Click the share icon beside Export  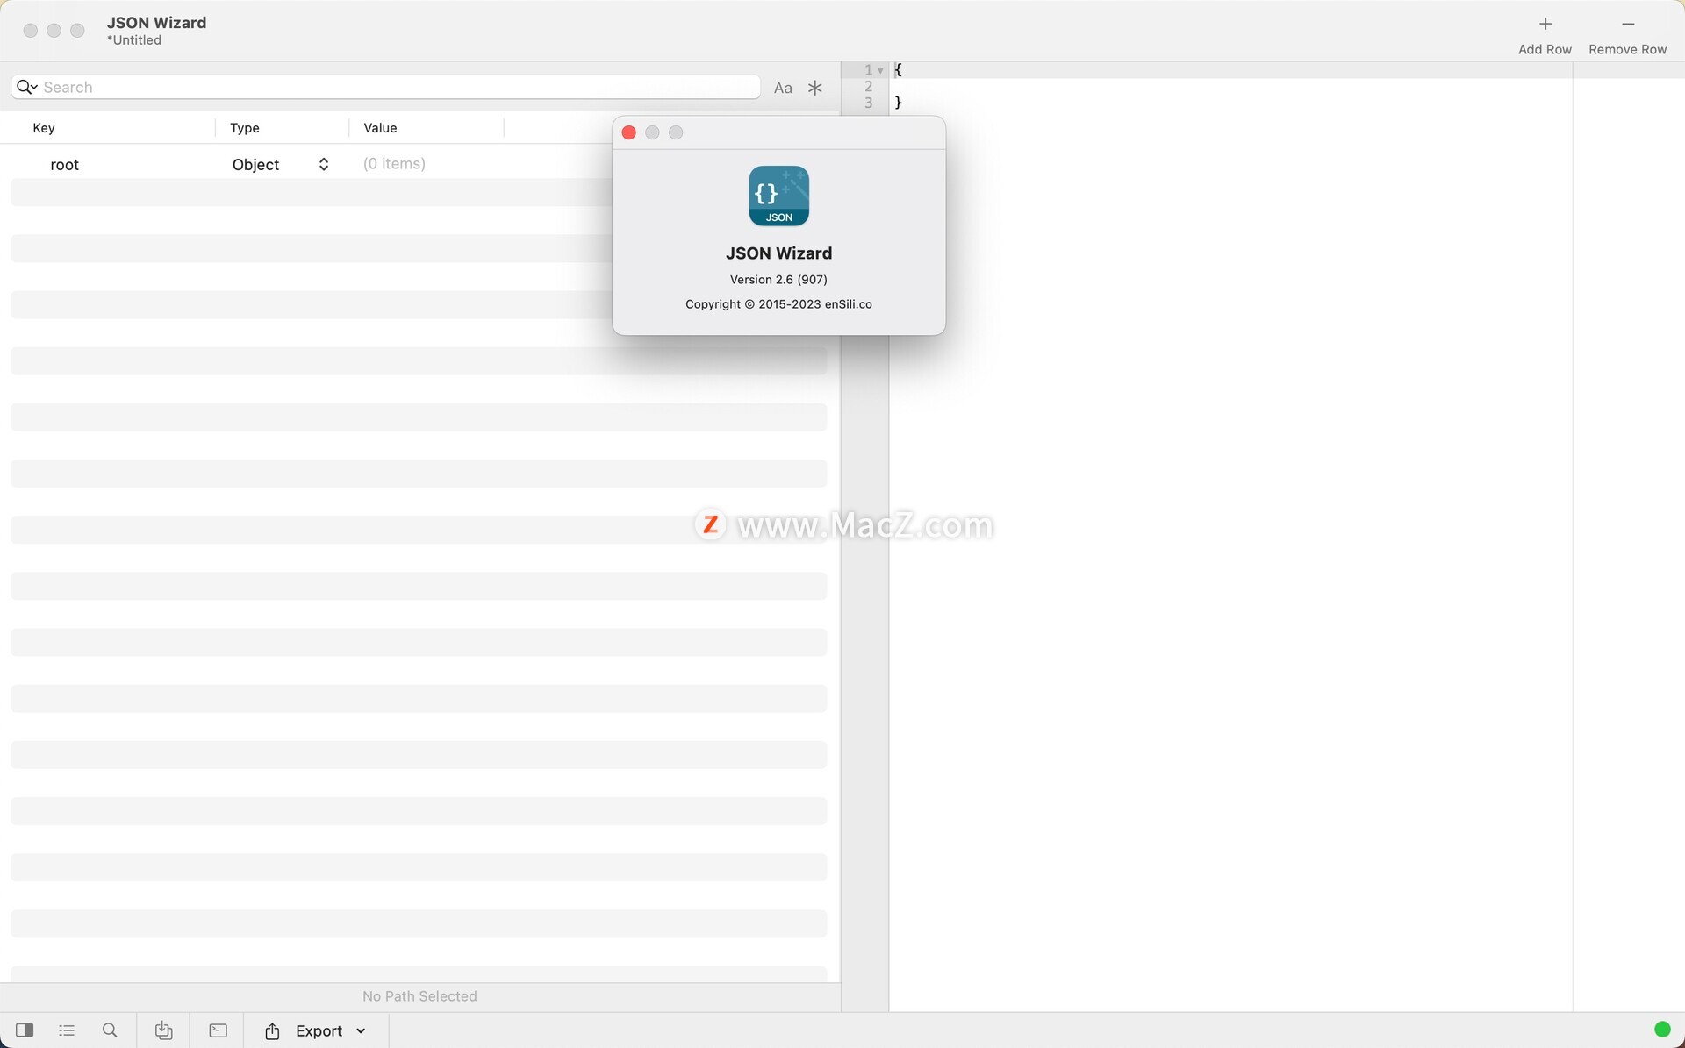coord(272,1031)
